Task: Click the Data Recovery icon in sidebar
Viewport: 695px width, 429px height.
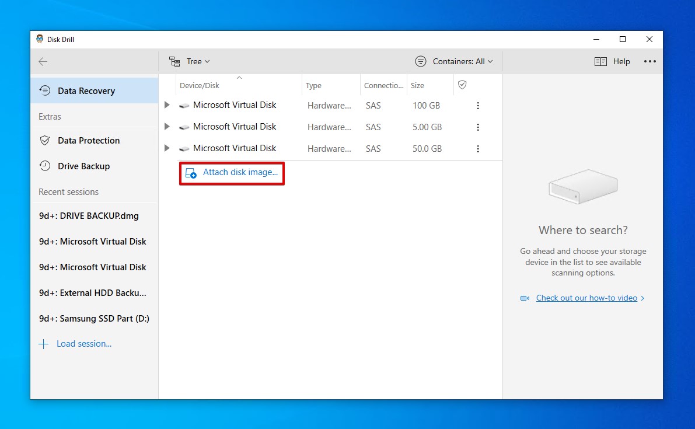Action: (45, 91)
